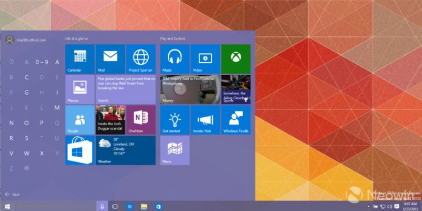Click the volume speaker icon in tray
This screenshot has height=211, width=422.
point(390,207)
